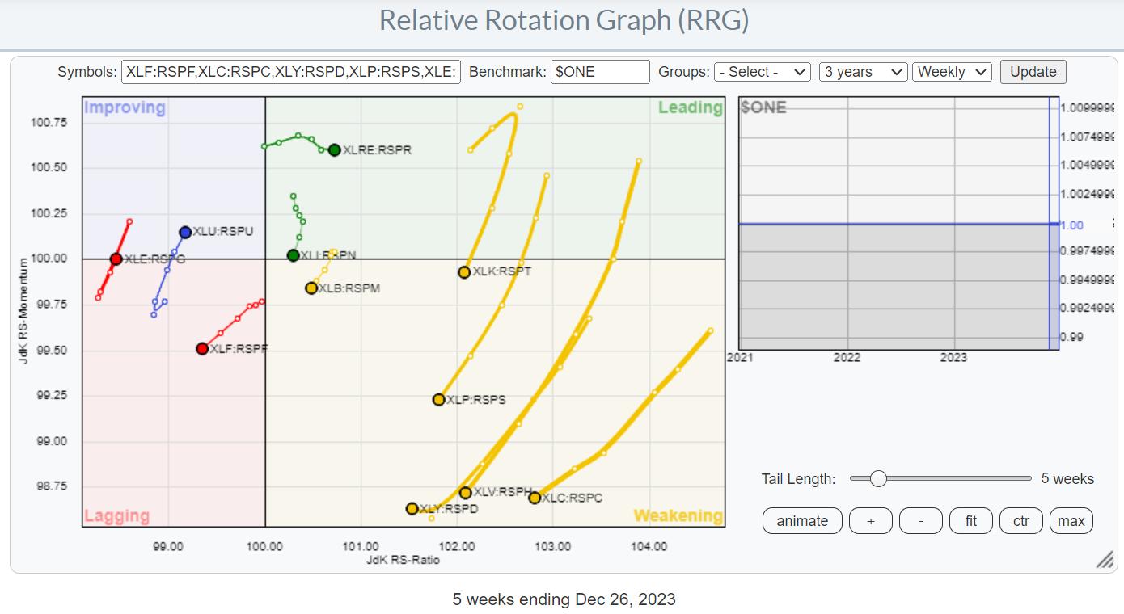Click the XLB:RSPM yellow marker

pos(311,288)
